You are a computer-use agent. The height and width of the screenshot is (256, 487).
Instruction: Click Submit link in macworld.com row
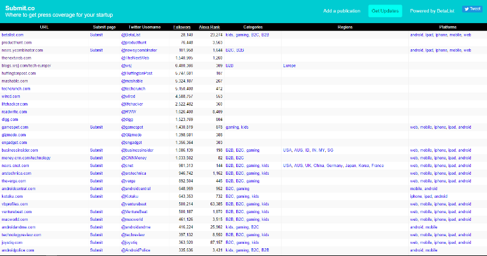click(96, 220)
